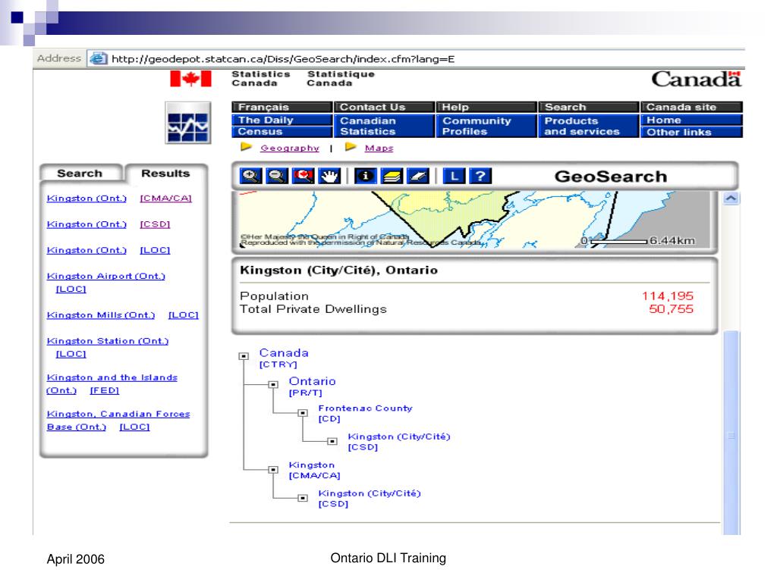Open Kingston Mills (Ont.) result
This screenshot has width=777, height=582.
101,314
